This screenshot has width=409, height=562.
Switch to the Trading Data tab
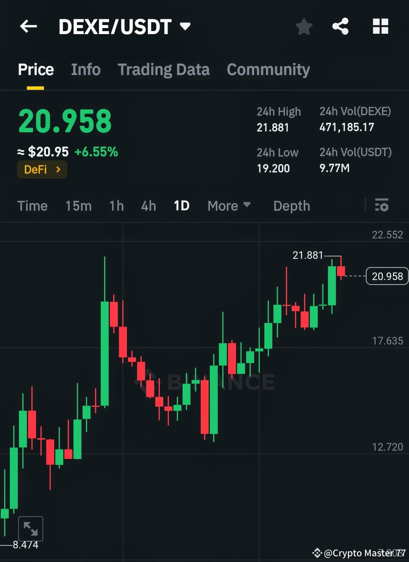[164, 69]
